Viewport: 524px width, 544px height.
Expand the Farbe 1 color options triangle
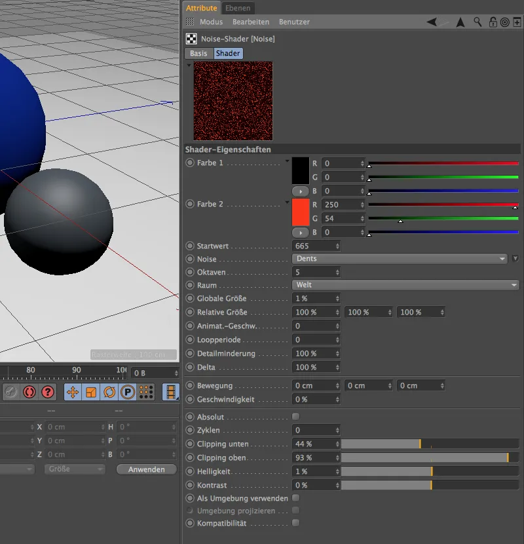click(287, 161)
